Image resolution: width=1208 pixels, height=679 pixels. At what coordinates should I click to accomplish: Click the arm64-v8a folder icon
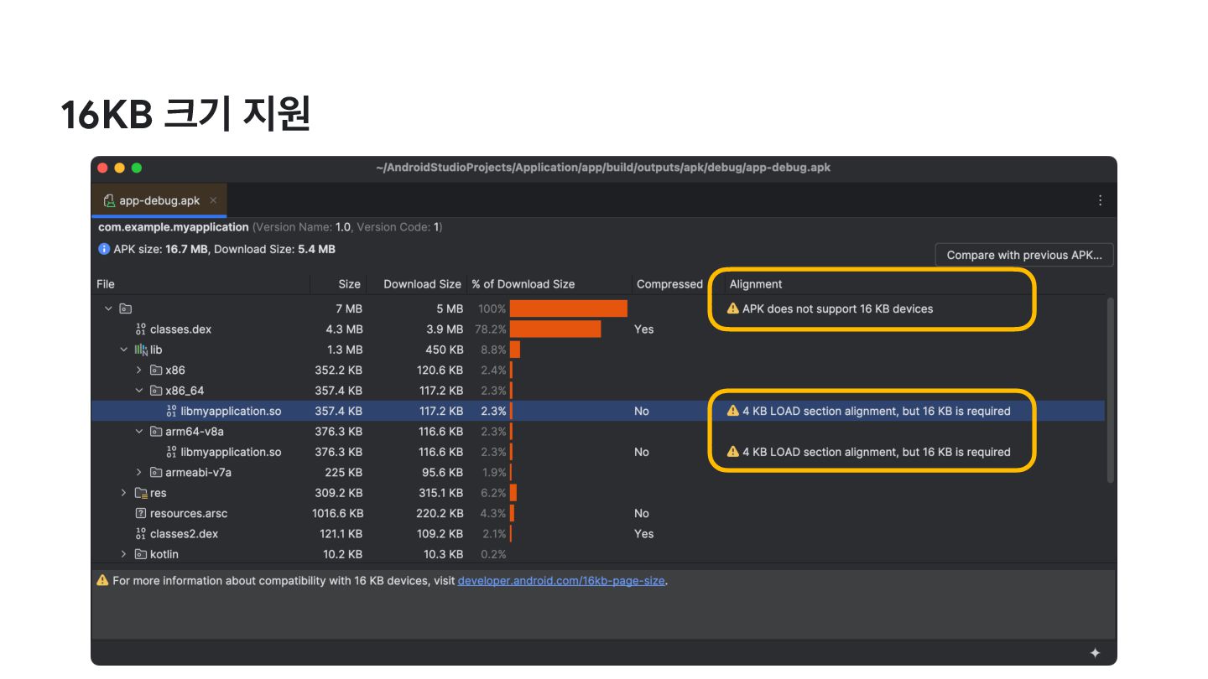point(155,432)
